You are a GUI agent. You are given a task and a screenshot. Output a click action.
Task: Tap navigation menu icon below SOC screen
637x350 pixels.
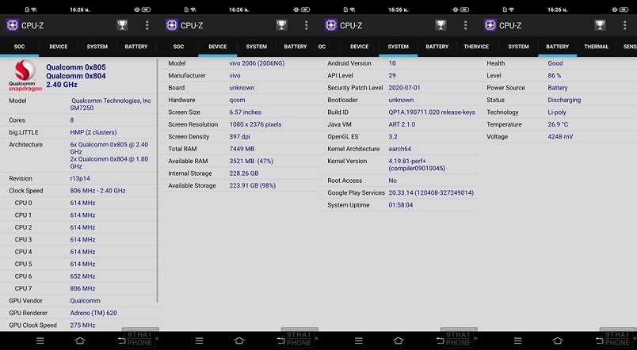click(x=40, y=340)
